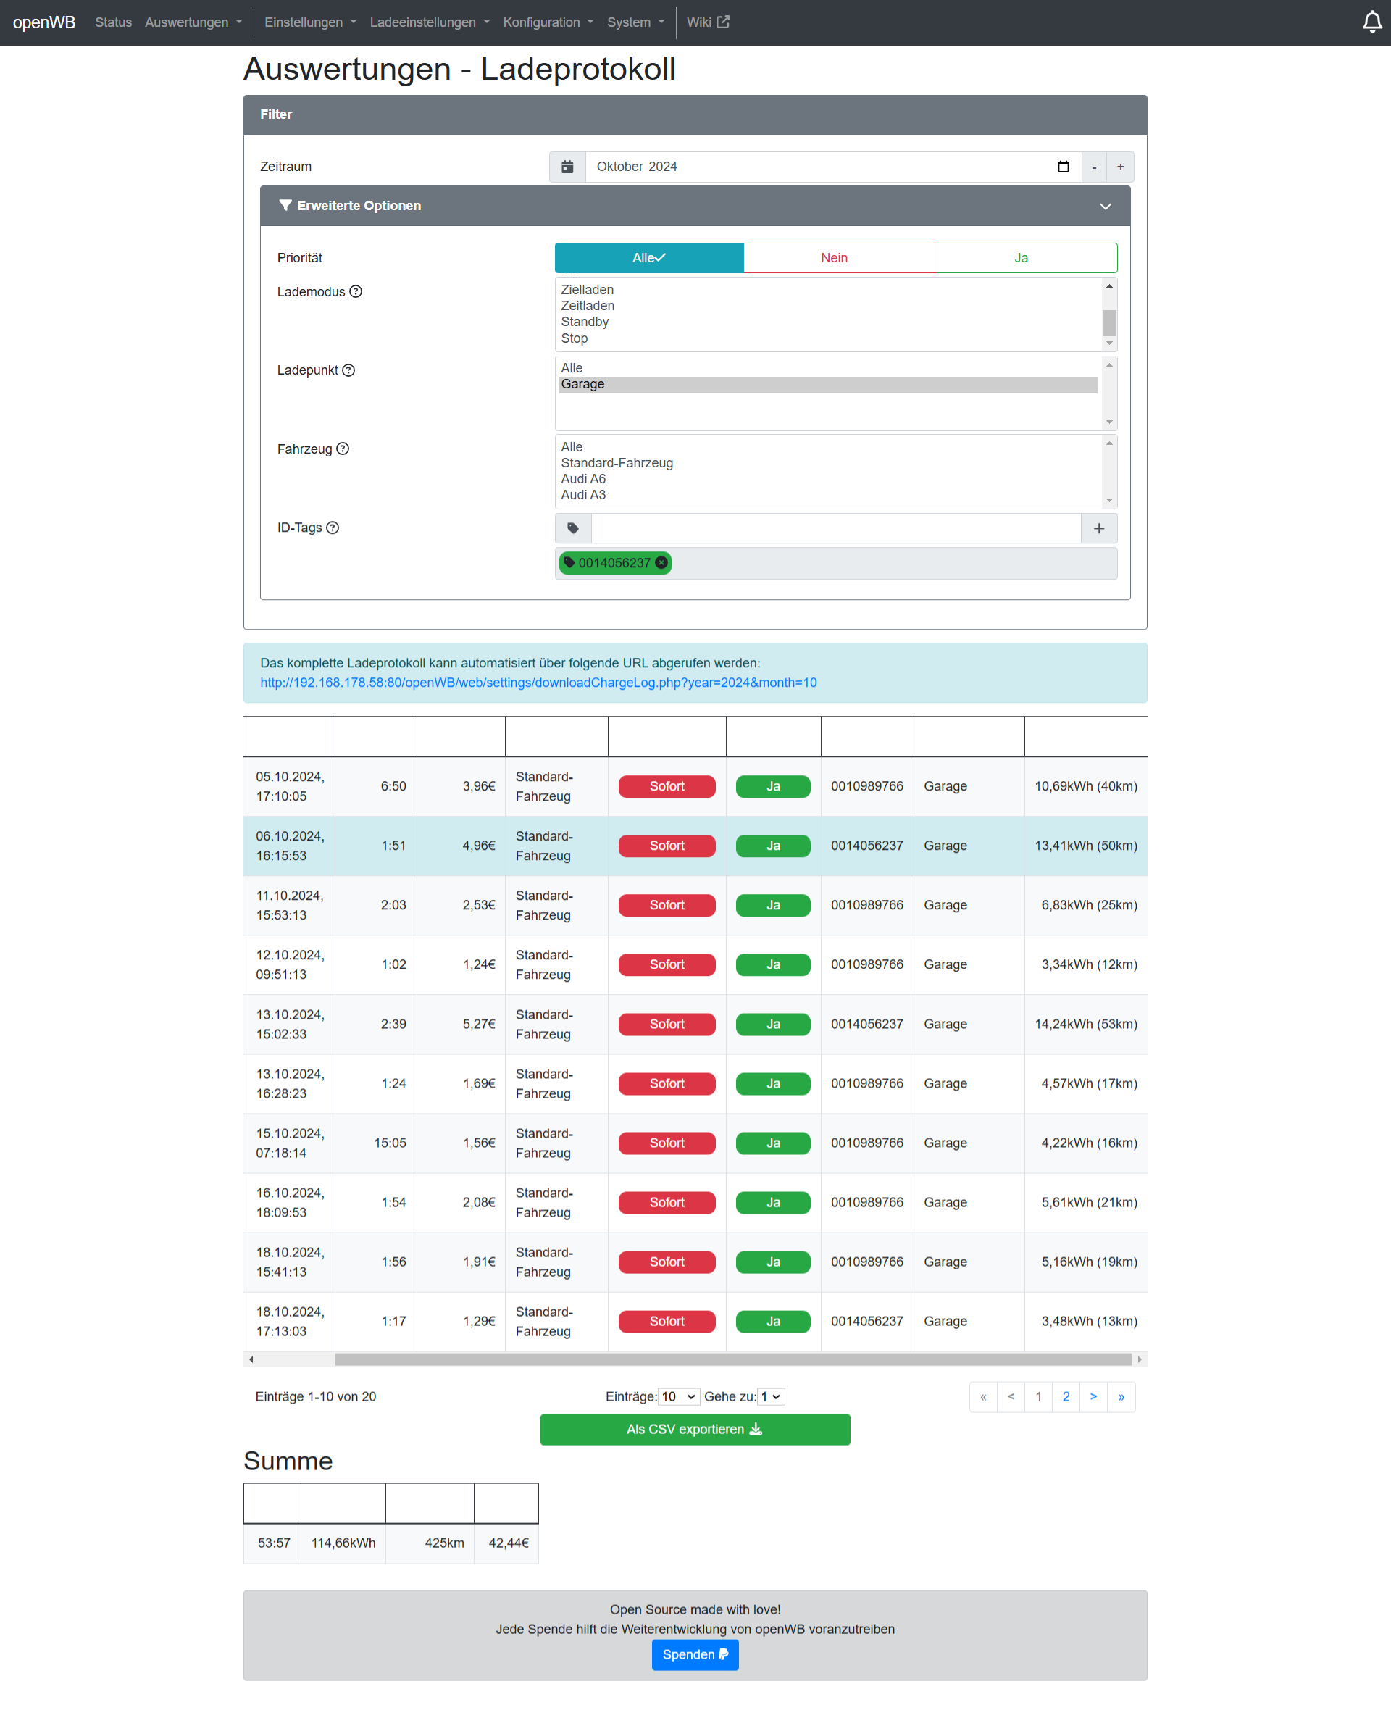This screenshot has height=1718, width=1391.
Task: Click the calendar icon beside Zeitraum
Action: point(567,167)
